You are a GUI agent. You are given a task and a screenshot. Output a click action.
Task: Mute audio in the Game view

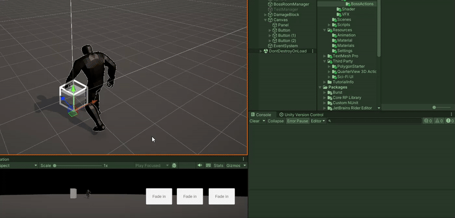pos(200,166)
